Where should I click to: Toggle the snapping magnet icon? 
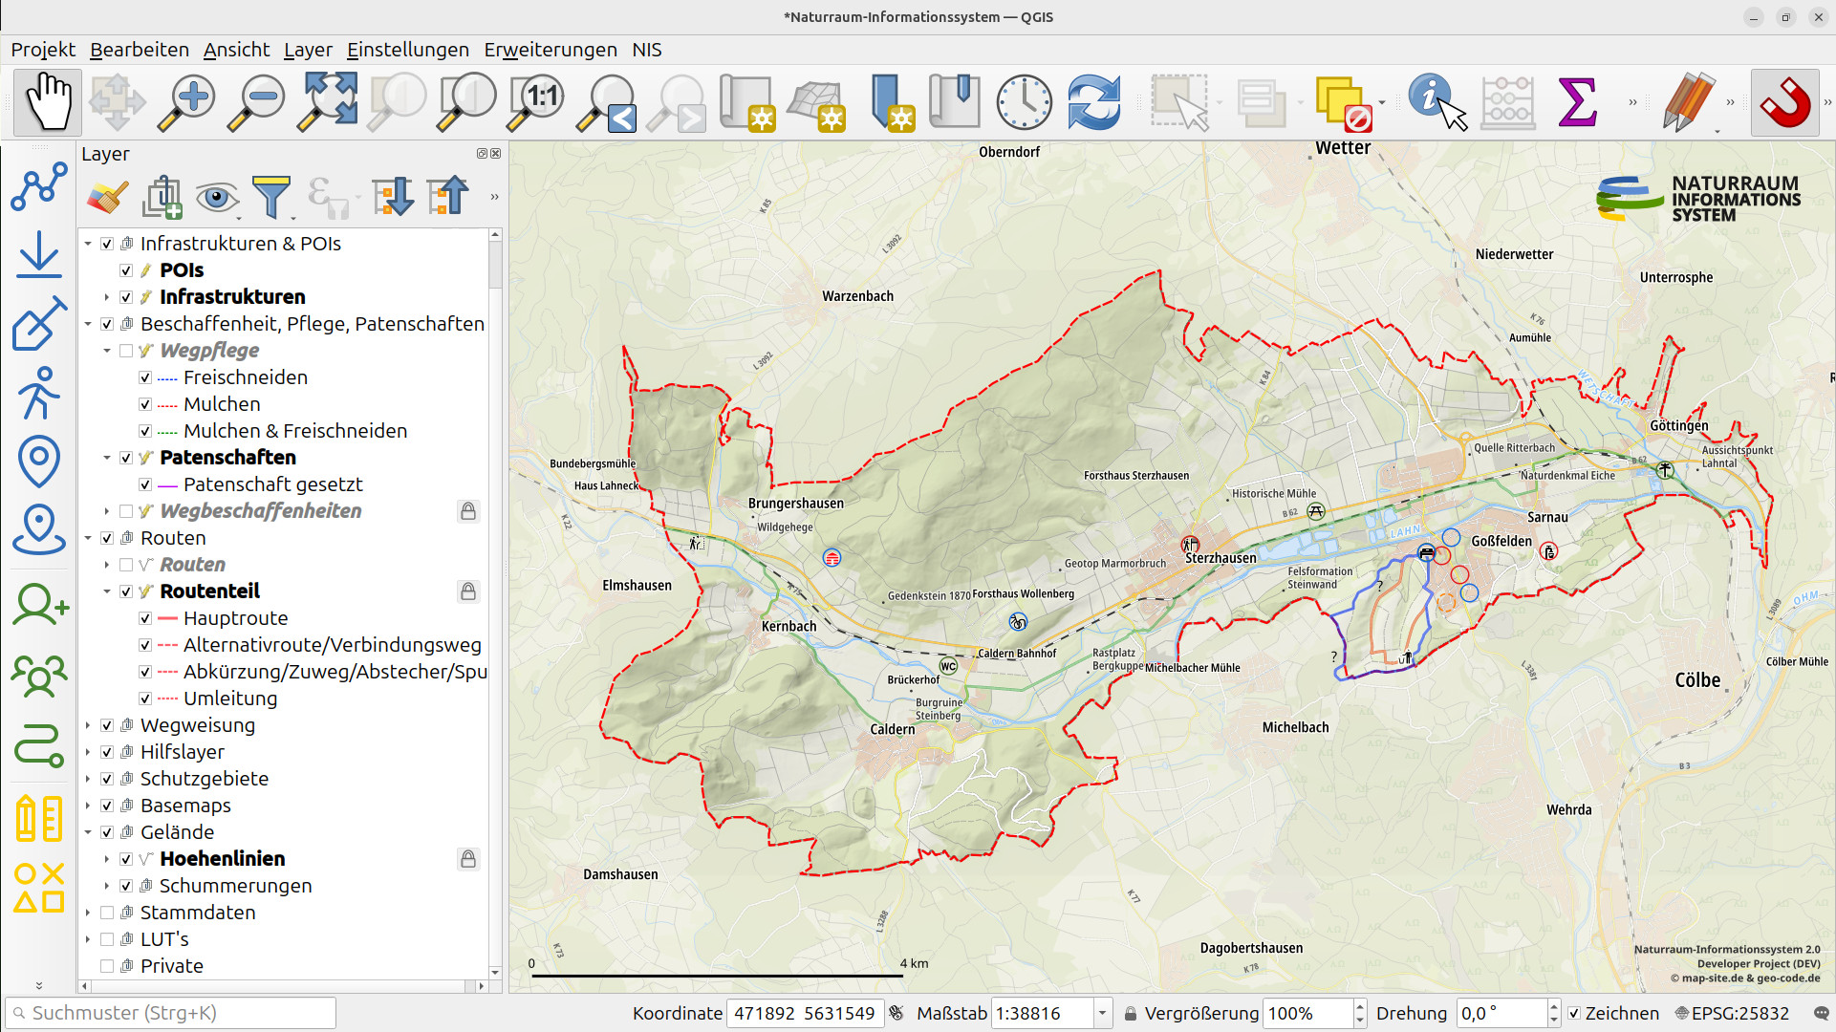click(x=1784, y=101)
